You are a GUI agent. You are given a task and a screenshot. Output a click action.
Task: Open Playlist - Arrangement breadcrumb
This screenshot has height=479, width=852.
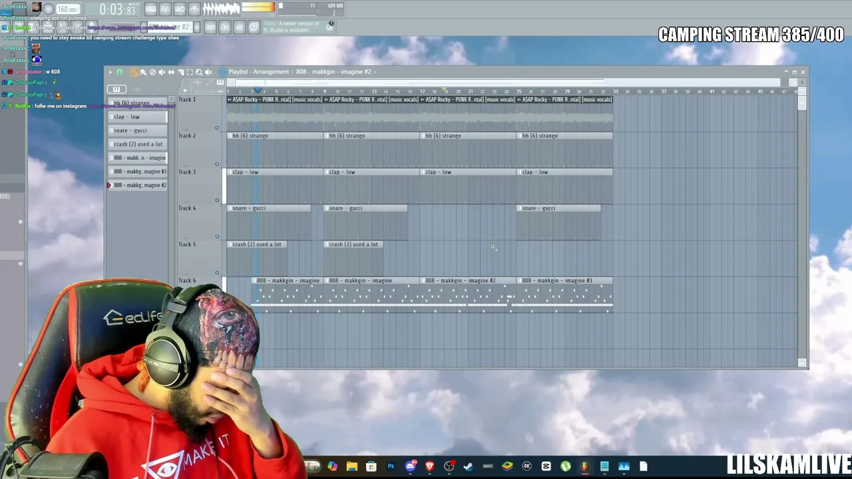(259, 72)
